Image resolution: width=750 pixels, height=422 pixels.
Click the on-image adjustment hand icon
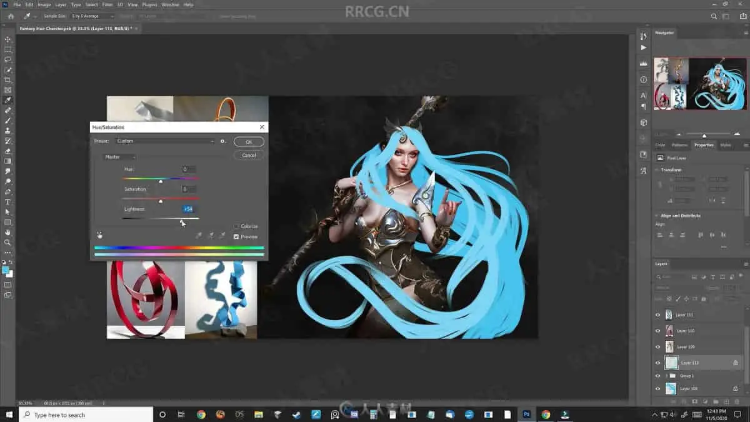click(x=99, y=236)
